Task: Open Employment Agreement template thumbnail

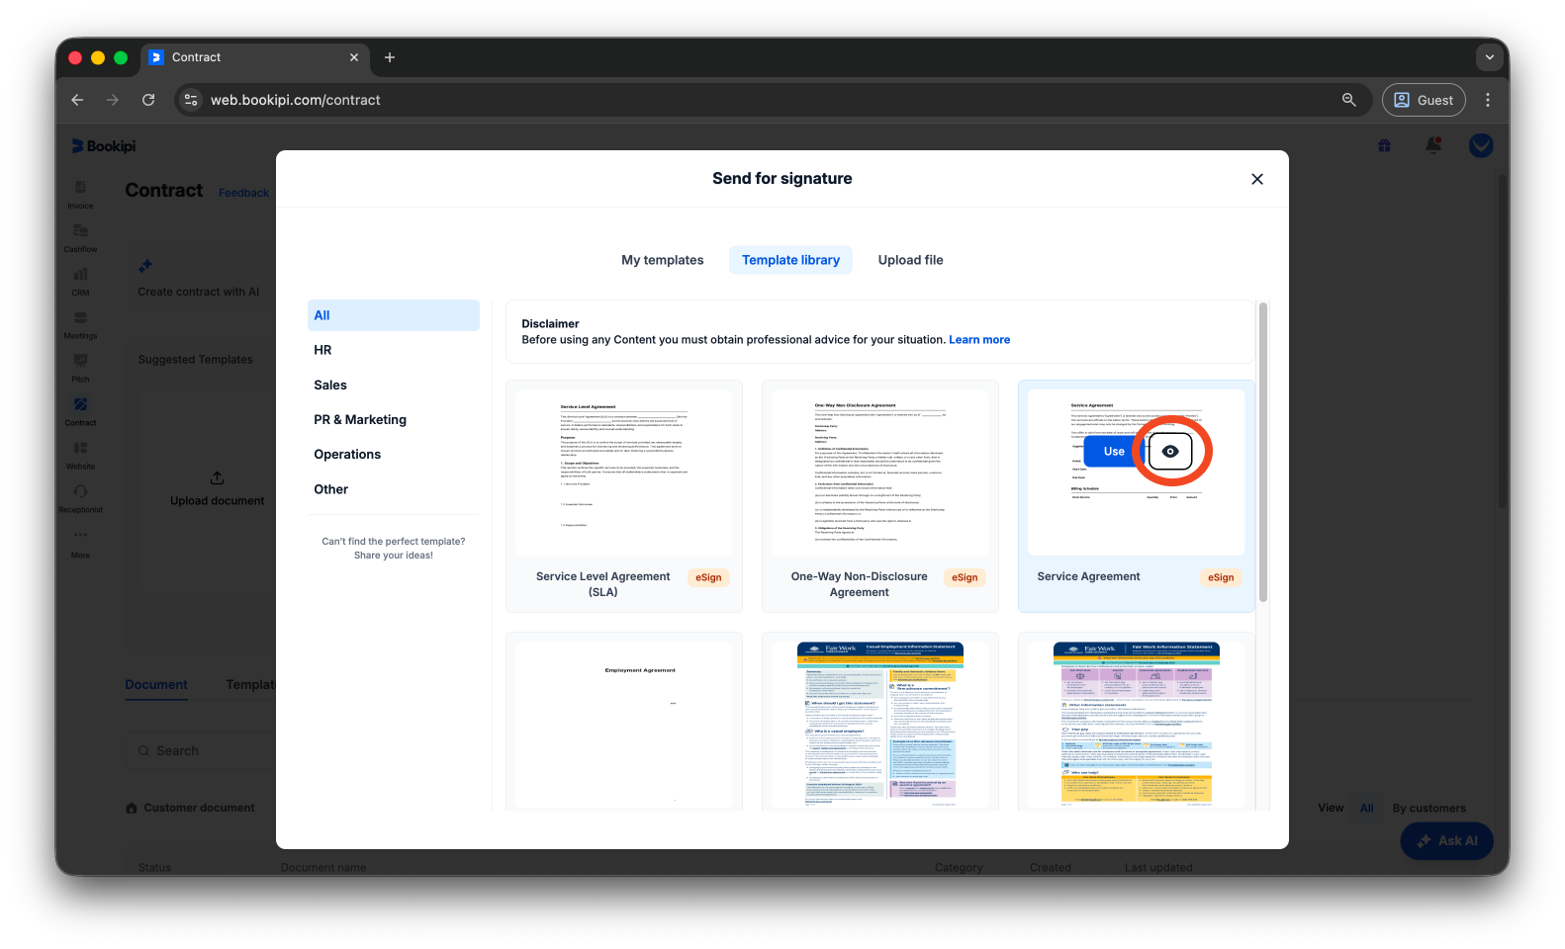Action: (x=624, y=725)
